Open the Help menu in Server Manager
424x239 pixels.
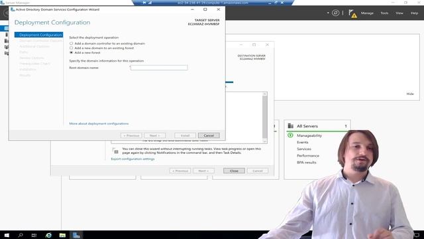414,13
